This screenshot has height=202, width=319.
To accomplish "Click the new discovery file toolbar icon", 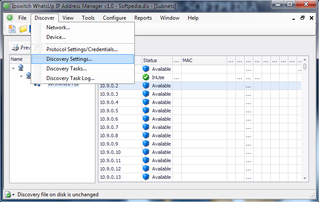I will [x=12, y=29].
